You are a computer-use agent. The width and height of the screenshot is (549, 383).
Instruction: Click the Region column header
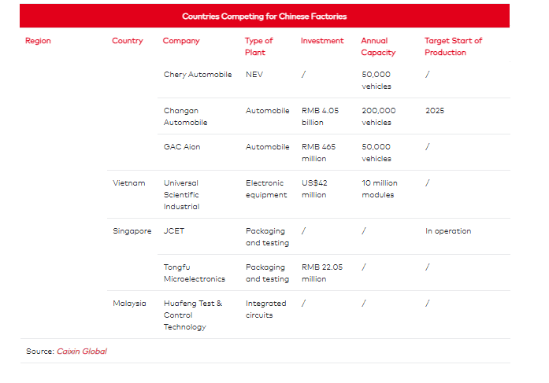click(x=38, y=41)
